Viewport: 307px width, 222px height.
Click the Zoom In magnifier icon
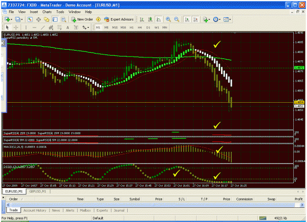pyautogui.click(x=168, y=19)
